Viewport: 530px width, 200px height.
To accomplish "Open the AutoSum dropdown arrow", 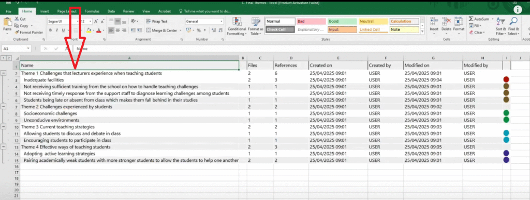I will tap(493, 19).
